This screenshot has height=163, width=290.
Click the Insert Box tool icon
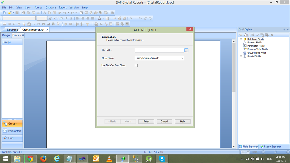[39, 24]
